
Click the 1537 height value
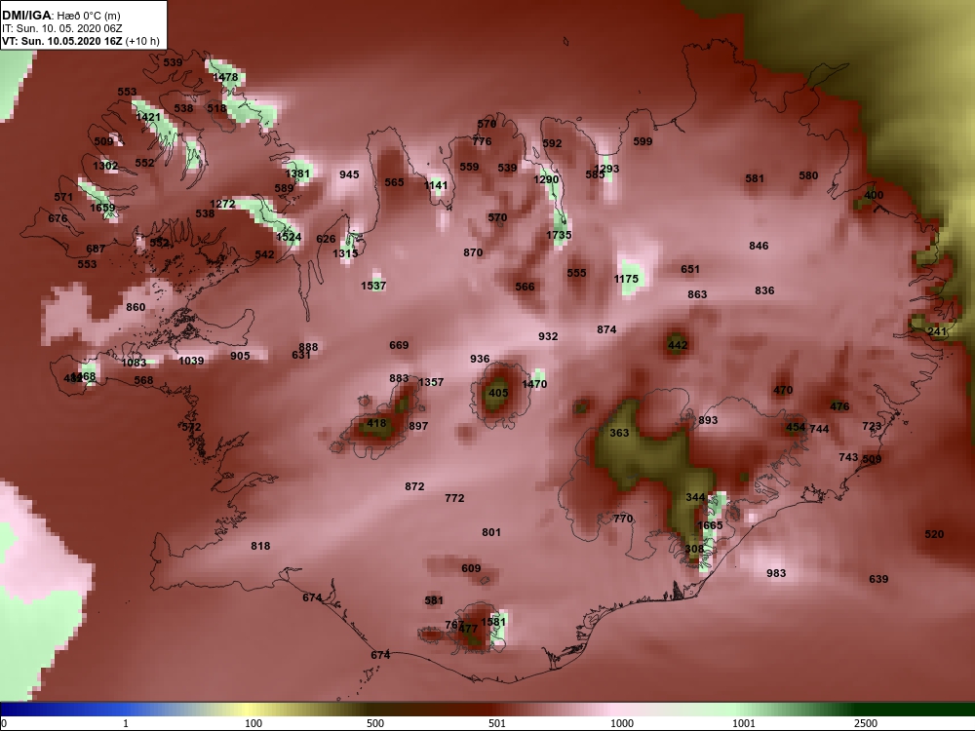coord(373,286)
